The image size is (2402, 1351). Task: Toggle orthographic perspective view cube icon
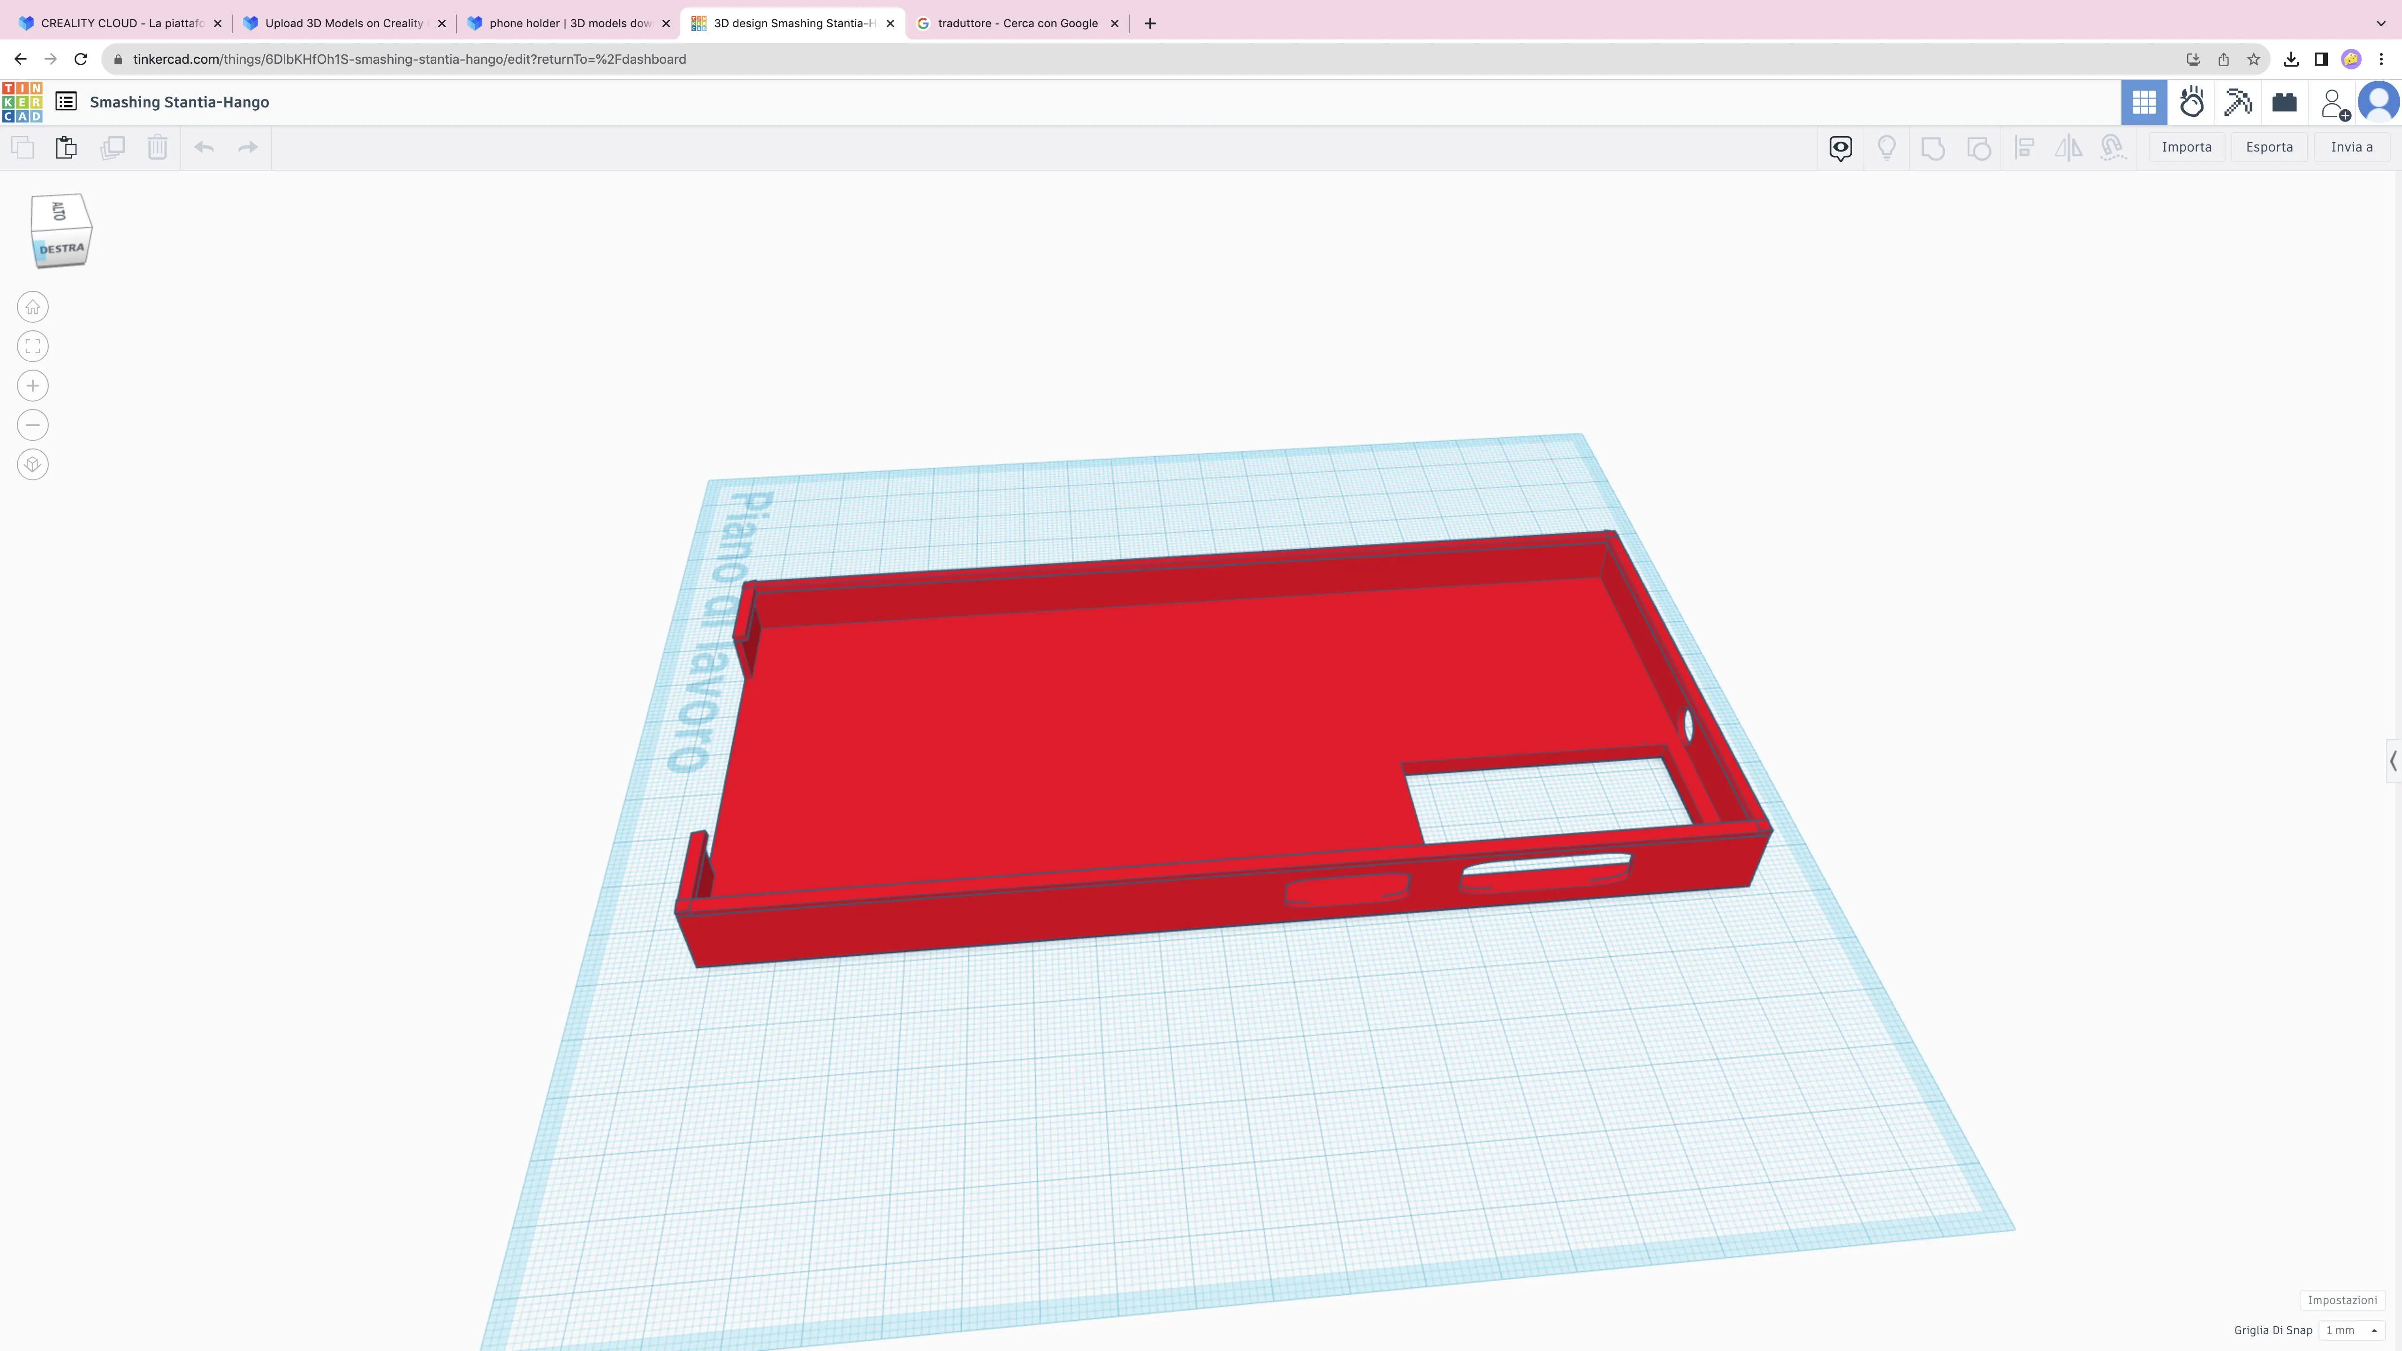point(33,464)
